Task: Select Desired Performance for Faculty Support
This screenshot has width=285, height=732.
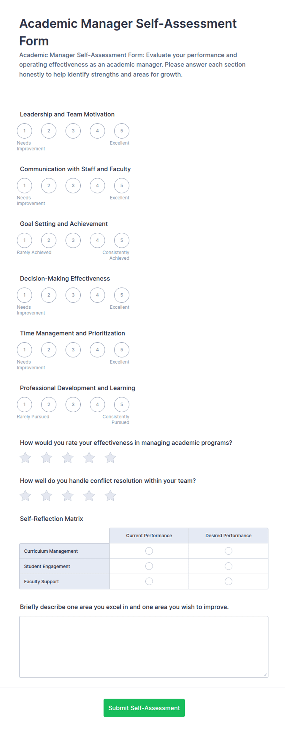Action: tap(228, 581)
